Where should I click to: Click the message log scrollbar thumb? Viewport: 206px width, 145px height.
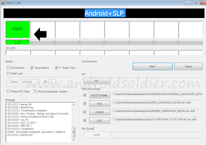pyautogui.click(x=74, y=132)
